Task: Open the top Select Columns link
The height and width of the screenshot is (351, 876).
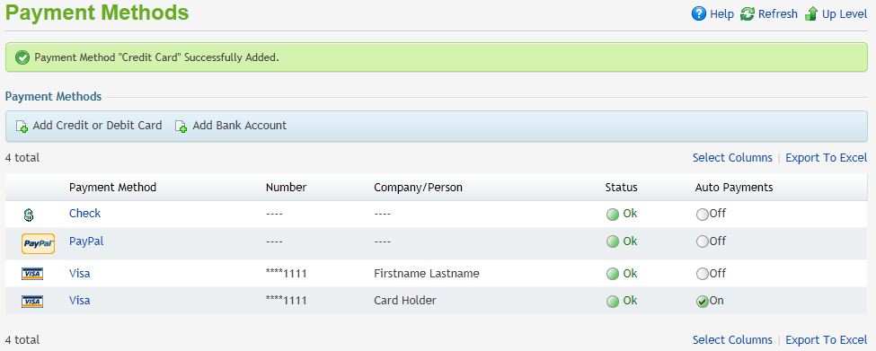Action: pyautogui.click(x=732, y=158)
